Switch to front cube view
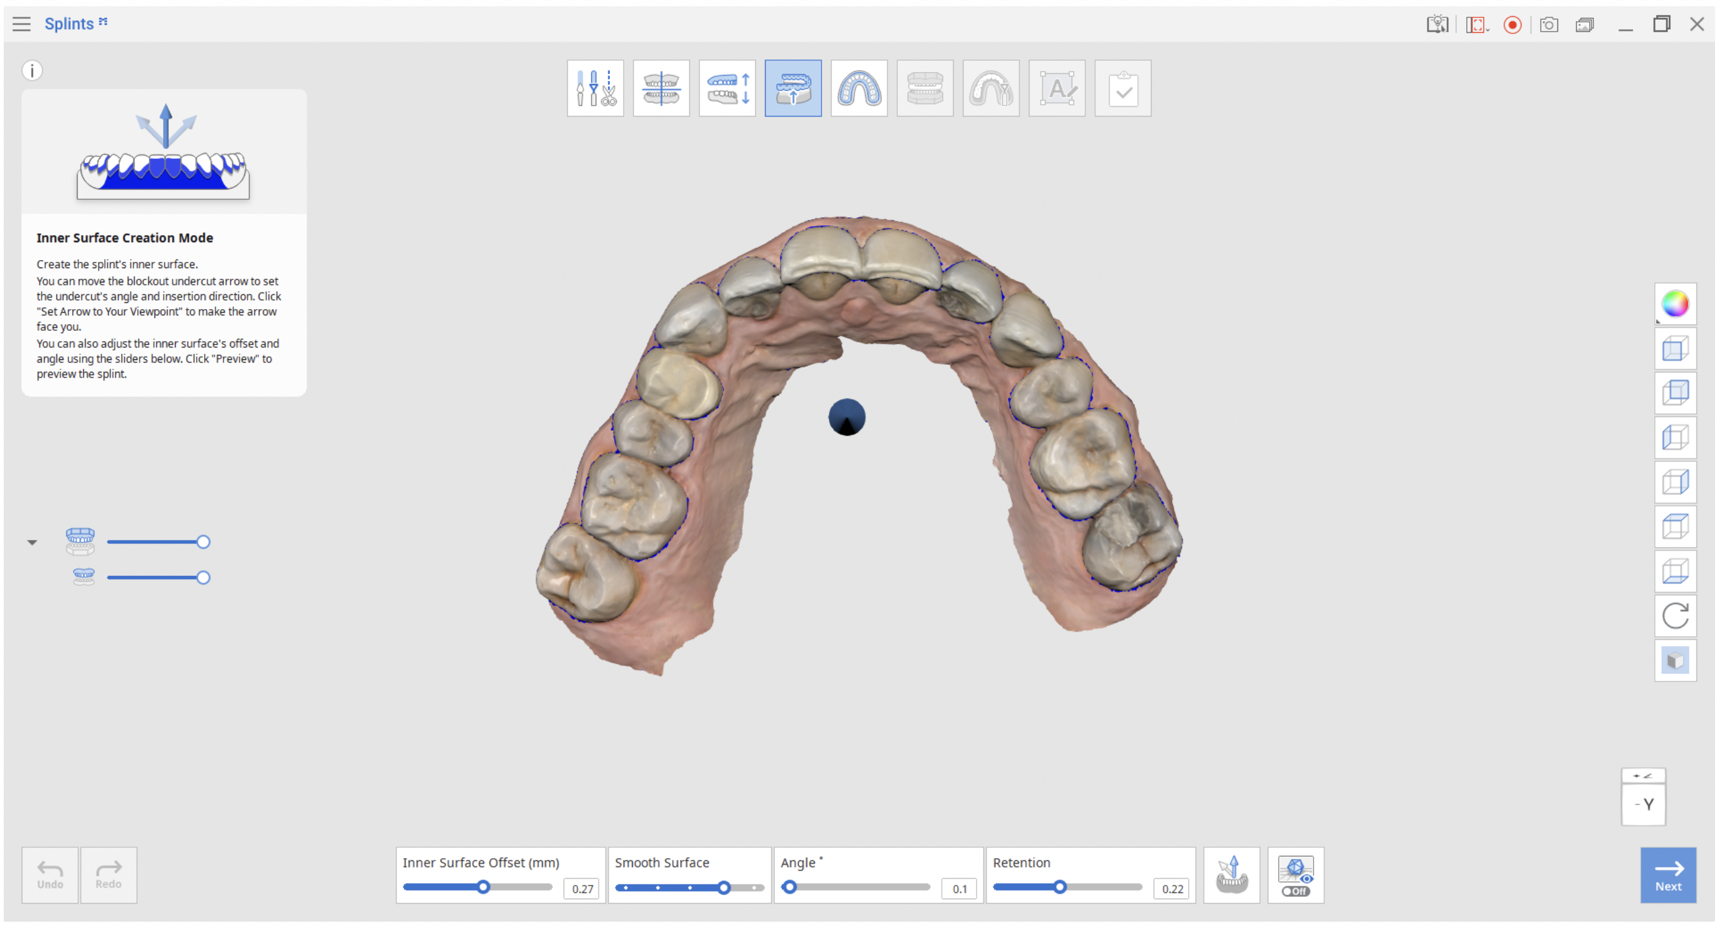 tap(1675, 349)
